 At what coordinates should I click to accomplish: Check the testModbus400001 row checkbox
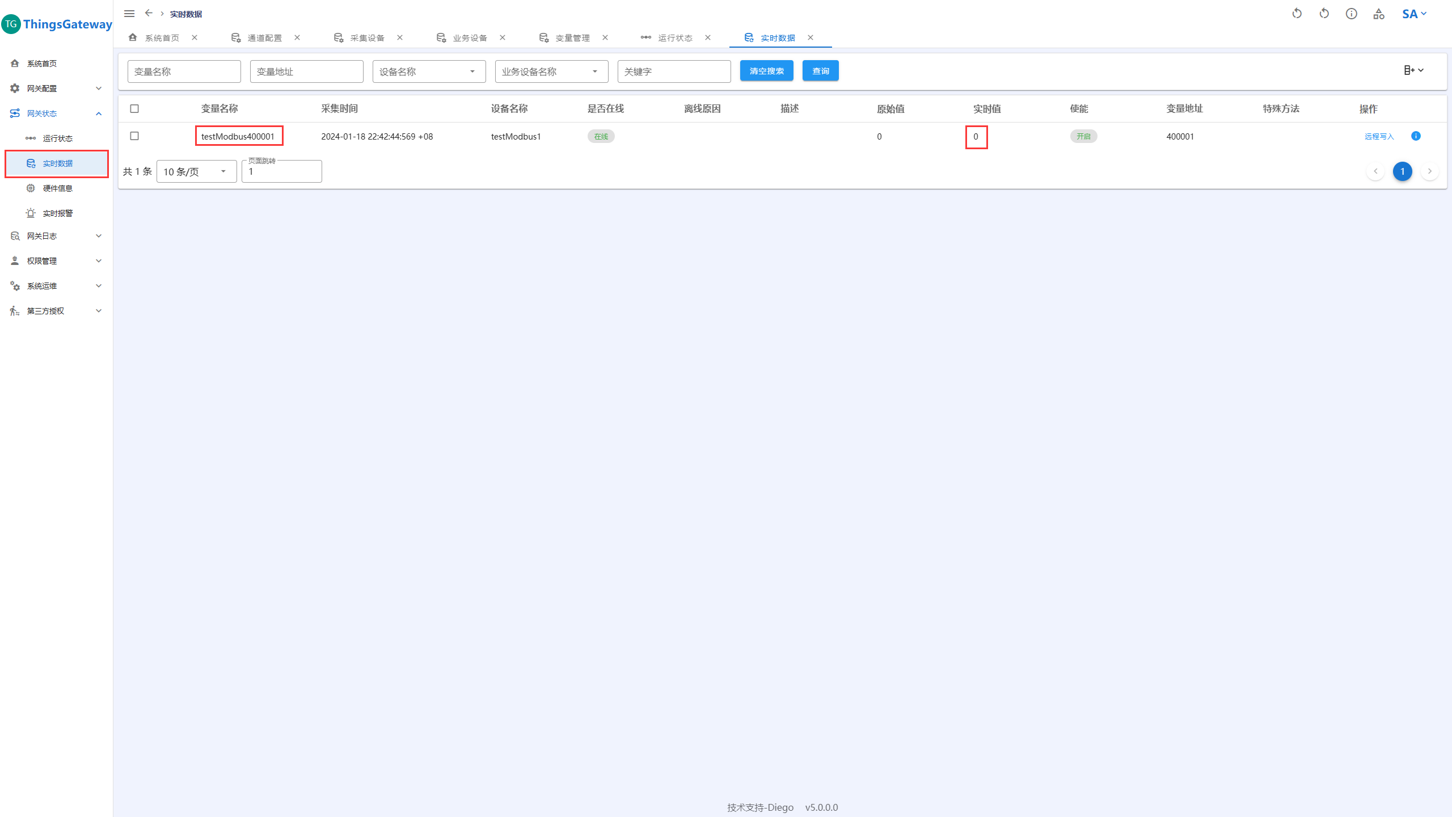[134, 136]
